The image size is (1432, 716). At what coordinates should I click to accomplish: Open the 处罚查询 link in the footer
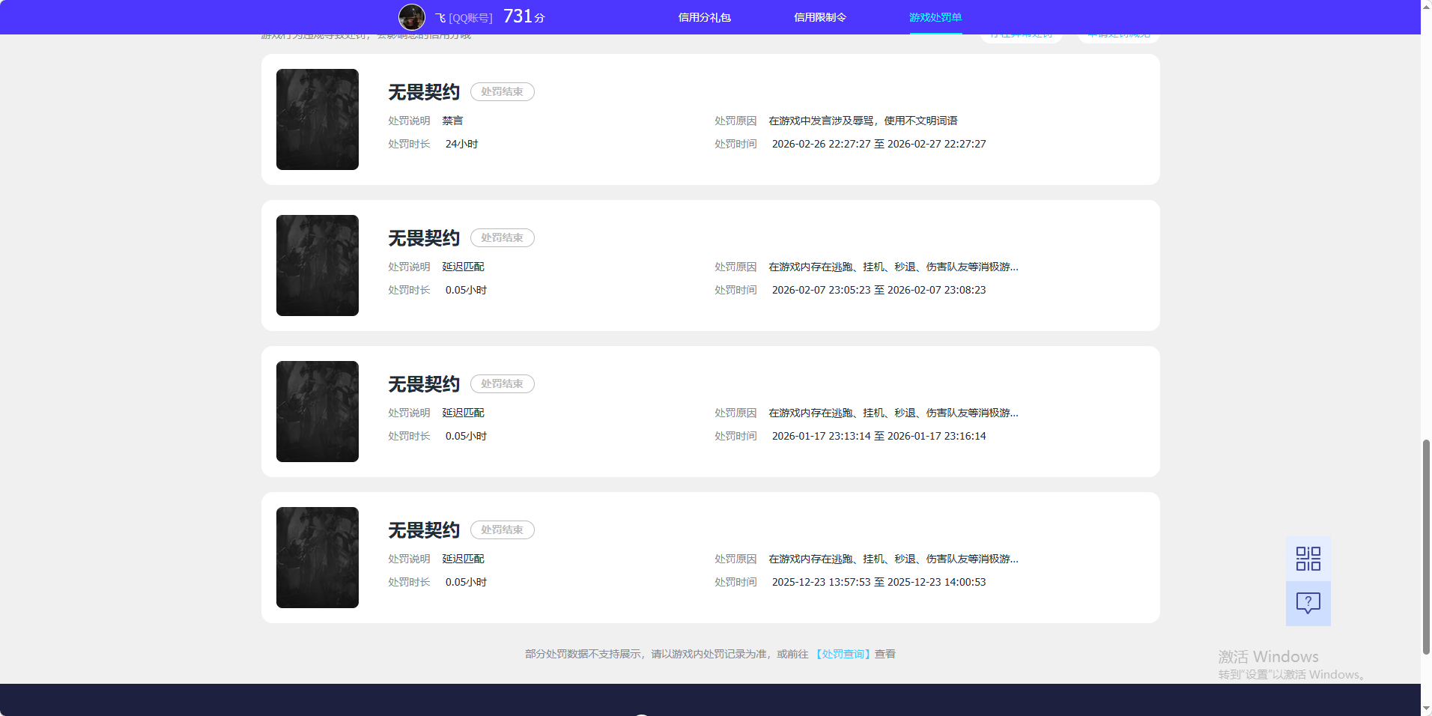[843, 653]
